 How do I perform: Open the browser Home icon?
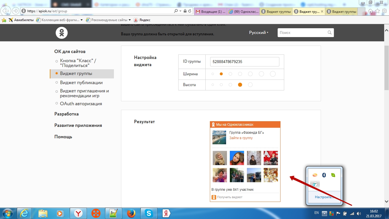[370, 11]
